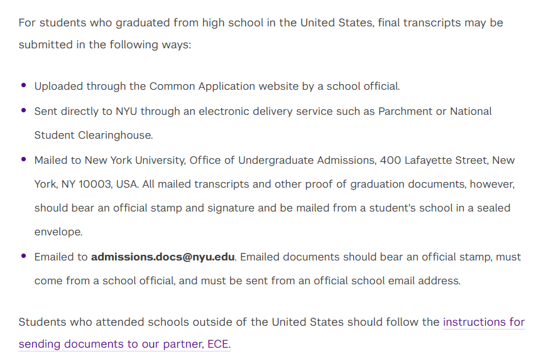Click the bullet before 'Sent directly to NYU'
553x364 pixels.
[24, 110]
